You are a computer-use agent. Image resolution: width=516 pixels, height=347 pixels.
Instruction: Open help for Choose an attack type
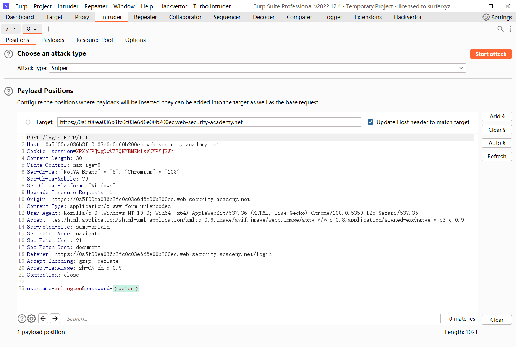coord(8,54)
